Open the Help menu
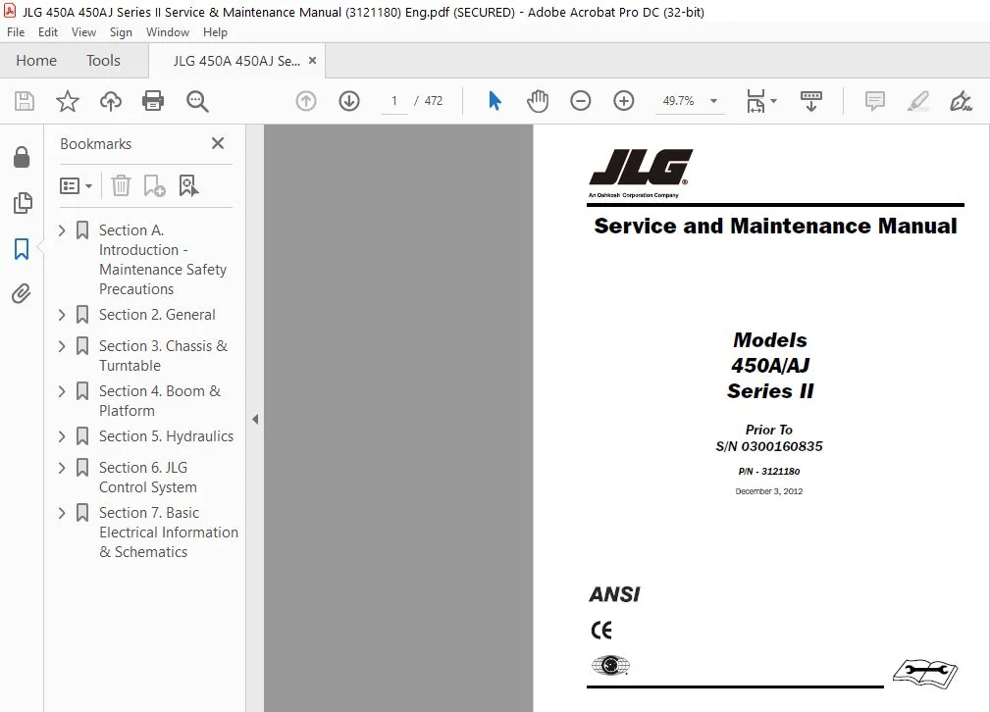The height and width of the screenshot is (712, 990). click(215, 32)
